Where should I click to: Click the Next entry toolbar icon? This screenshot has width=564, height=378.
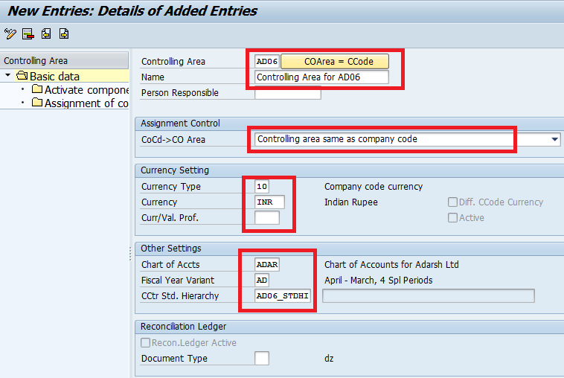pos(64,33)
